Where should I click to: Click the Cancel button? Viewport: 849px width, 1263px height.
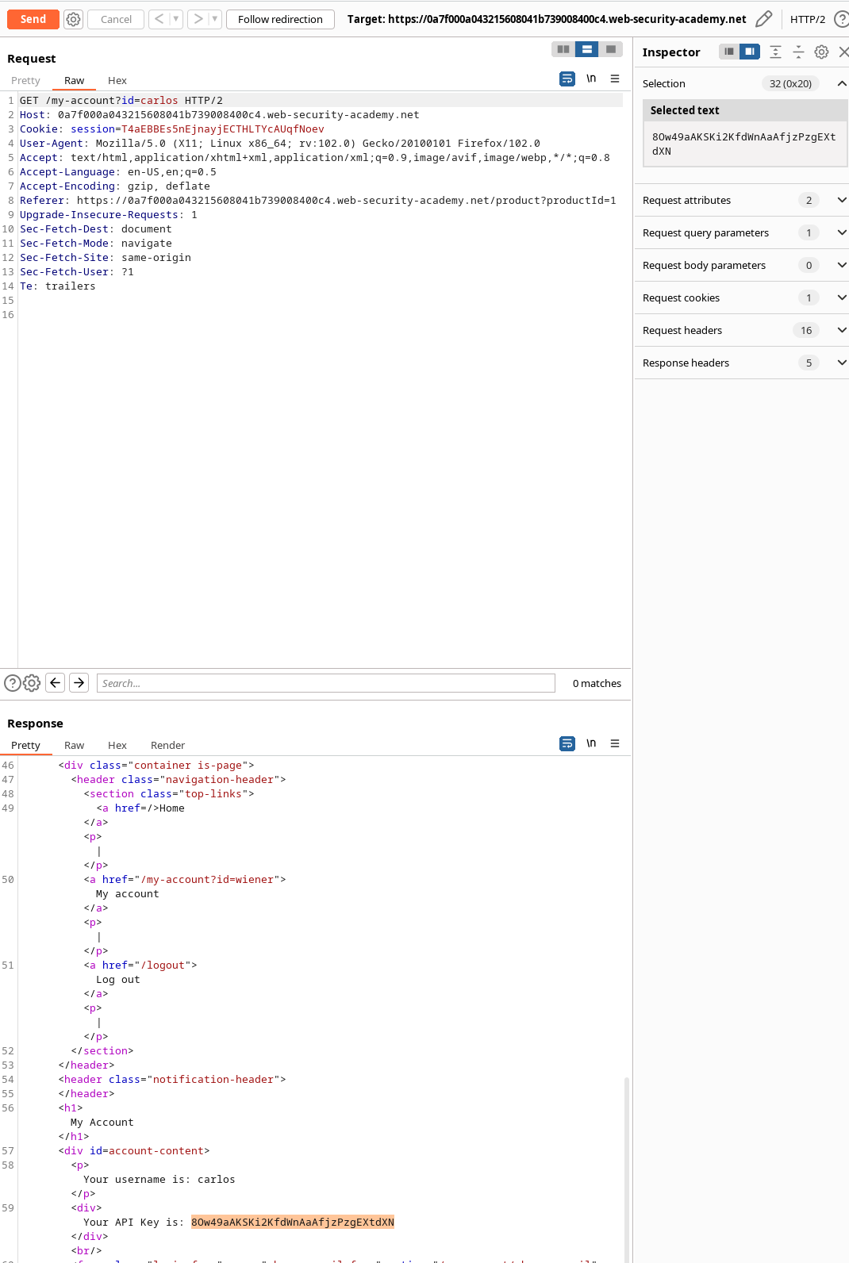point(116,19)
